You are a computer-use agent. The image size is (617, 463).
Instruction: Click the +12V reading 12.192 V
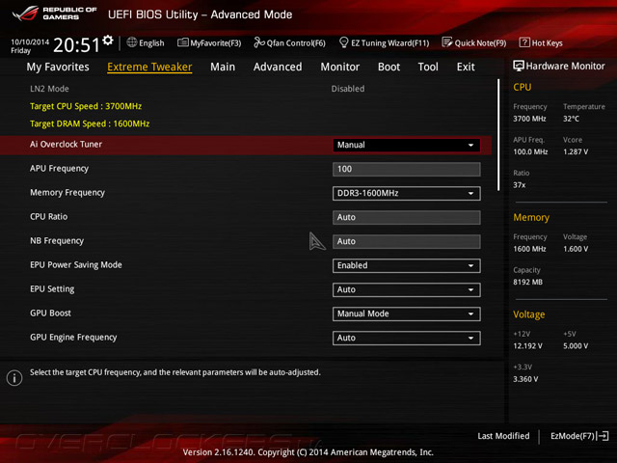click(527, 345)
